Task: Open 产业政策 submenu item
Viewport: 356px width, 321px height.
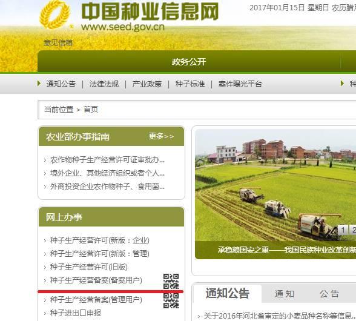Action: click(x=147, y=84)
